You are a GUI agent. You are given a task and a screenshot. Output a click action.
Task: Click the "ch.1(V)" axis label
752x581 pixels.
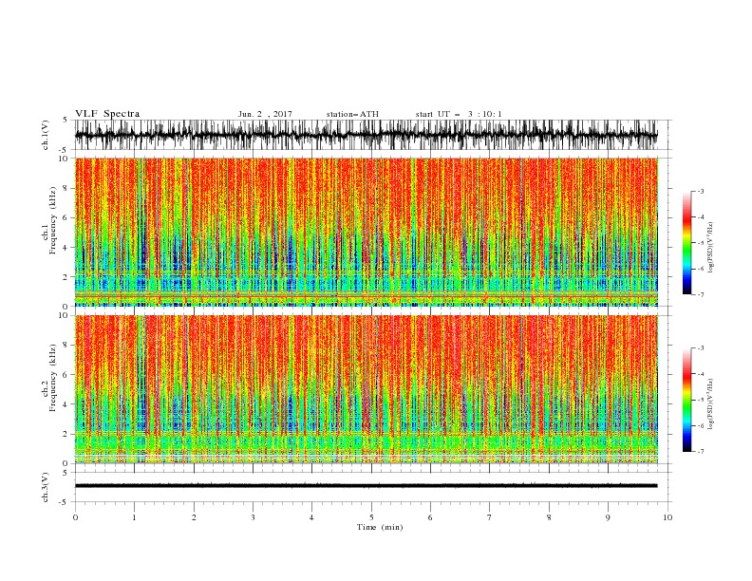[x=46, y=135]
